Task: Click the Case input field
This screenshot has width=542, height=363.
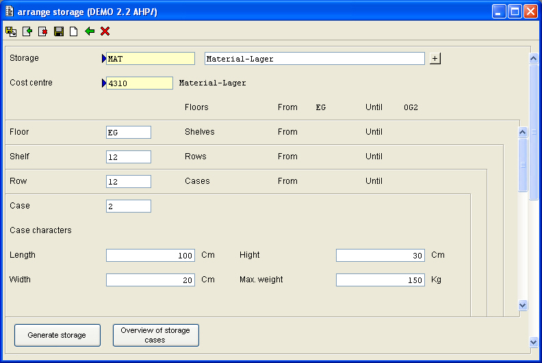Action: [129, 206]
